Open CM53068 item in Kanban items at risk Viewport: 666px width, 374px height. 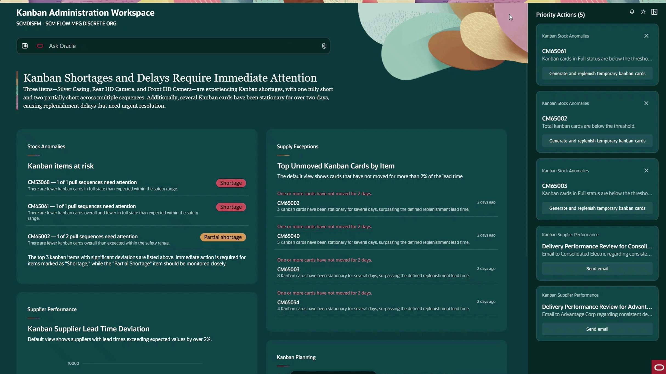(x=137, y=185)
